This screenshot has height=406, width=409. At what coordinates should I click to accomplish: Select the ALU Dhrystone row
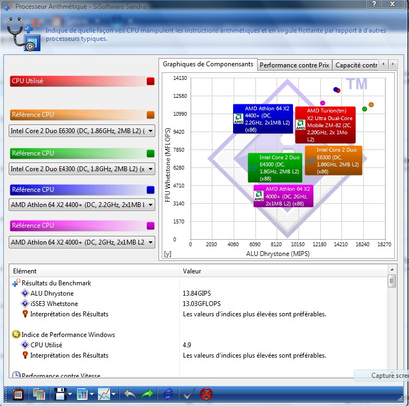coord(198,293)
